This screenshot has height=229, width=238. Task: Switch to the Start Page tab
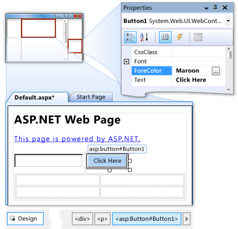pos(91,97)
